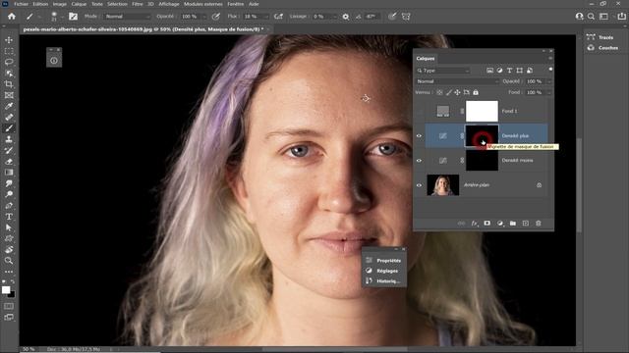Show the Fond 1 layer

point(419,111)
